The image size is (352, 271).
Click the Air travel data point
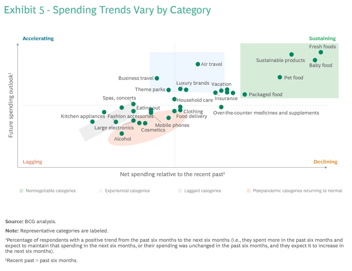pyautogui.click(x=198, y=64)
